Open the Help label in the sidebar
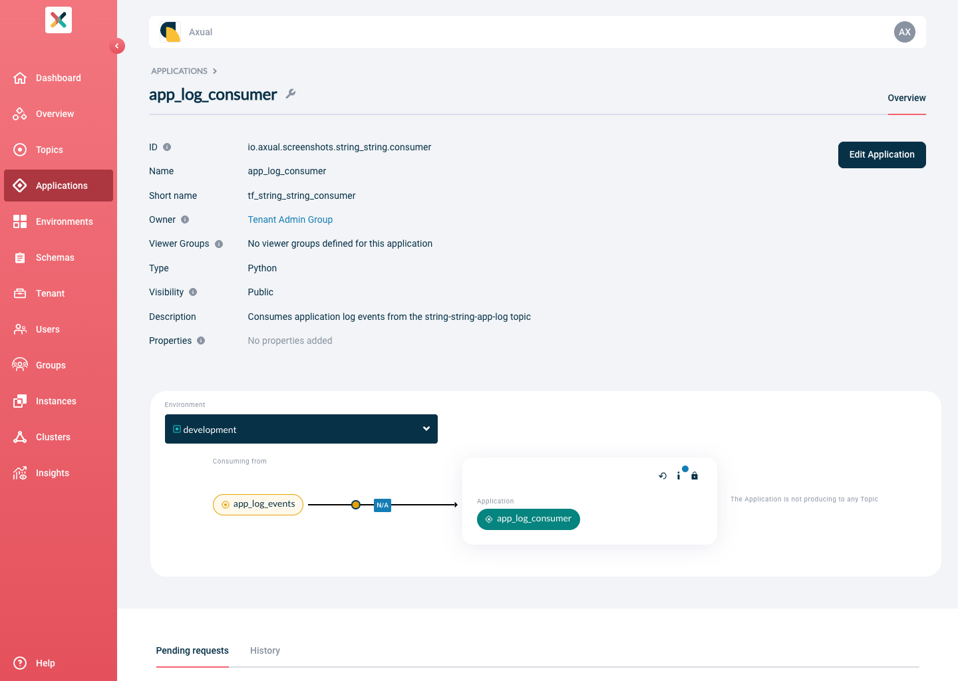 coord(45,663)
